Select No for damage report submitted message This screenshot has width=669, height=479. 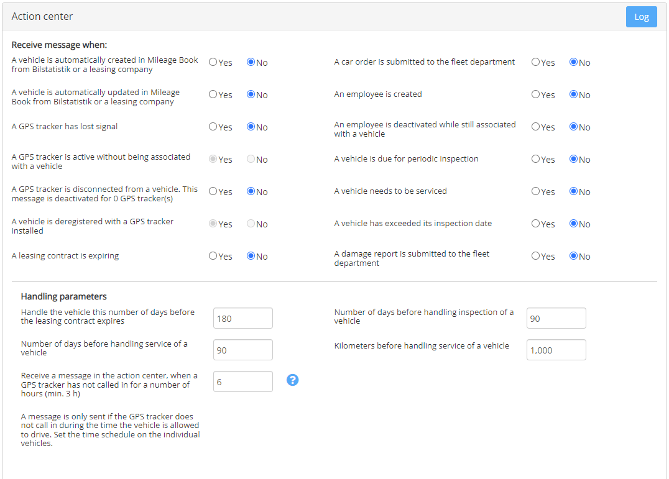pos(573,256)
